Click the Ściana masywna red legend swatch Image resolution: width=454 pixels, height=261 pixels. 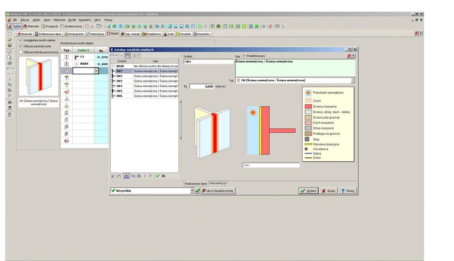[308, 106]
